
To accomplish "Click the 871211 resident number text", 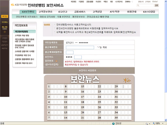I will tap(70, 43).
